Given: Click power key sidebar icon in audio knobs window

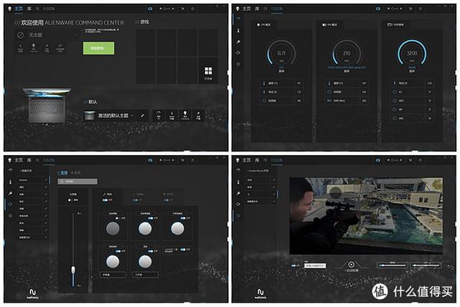Looking at the screenshot, I should (10, 193).
